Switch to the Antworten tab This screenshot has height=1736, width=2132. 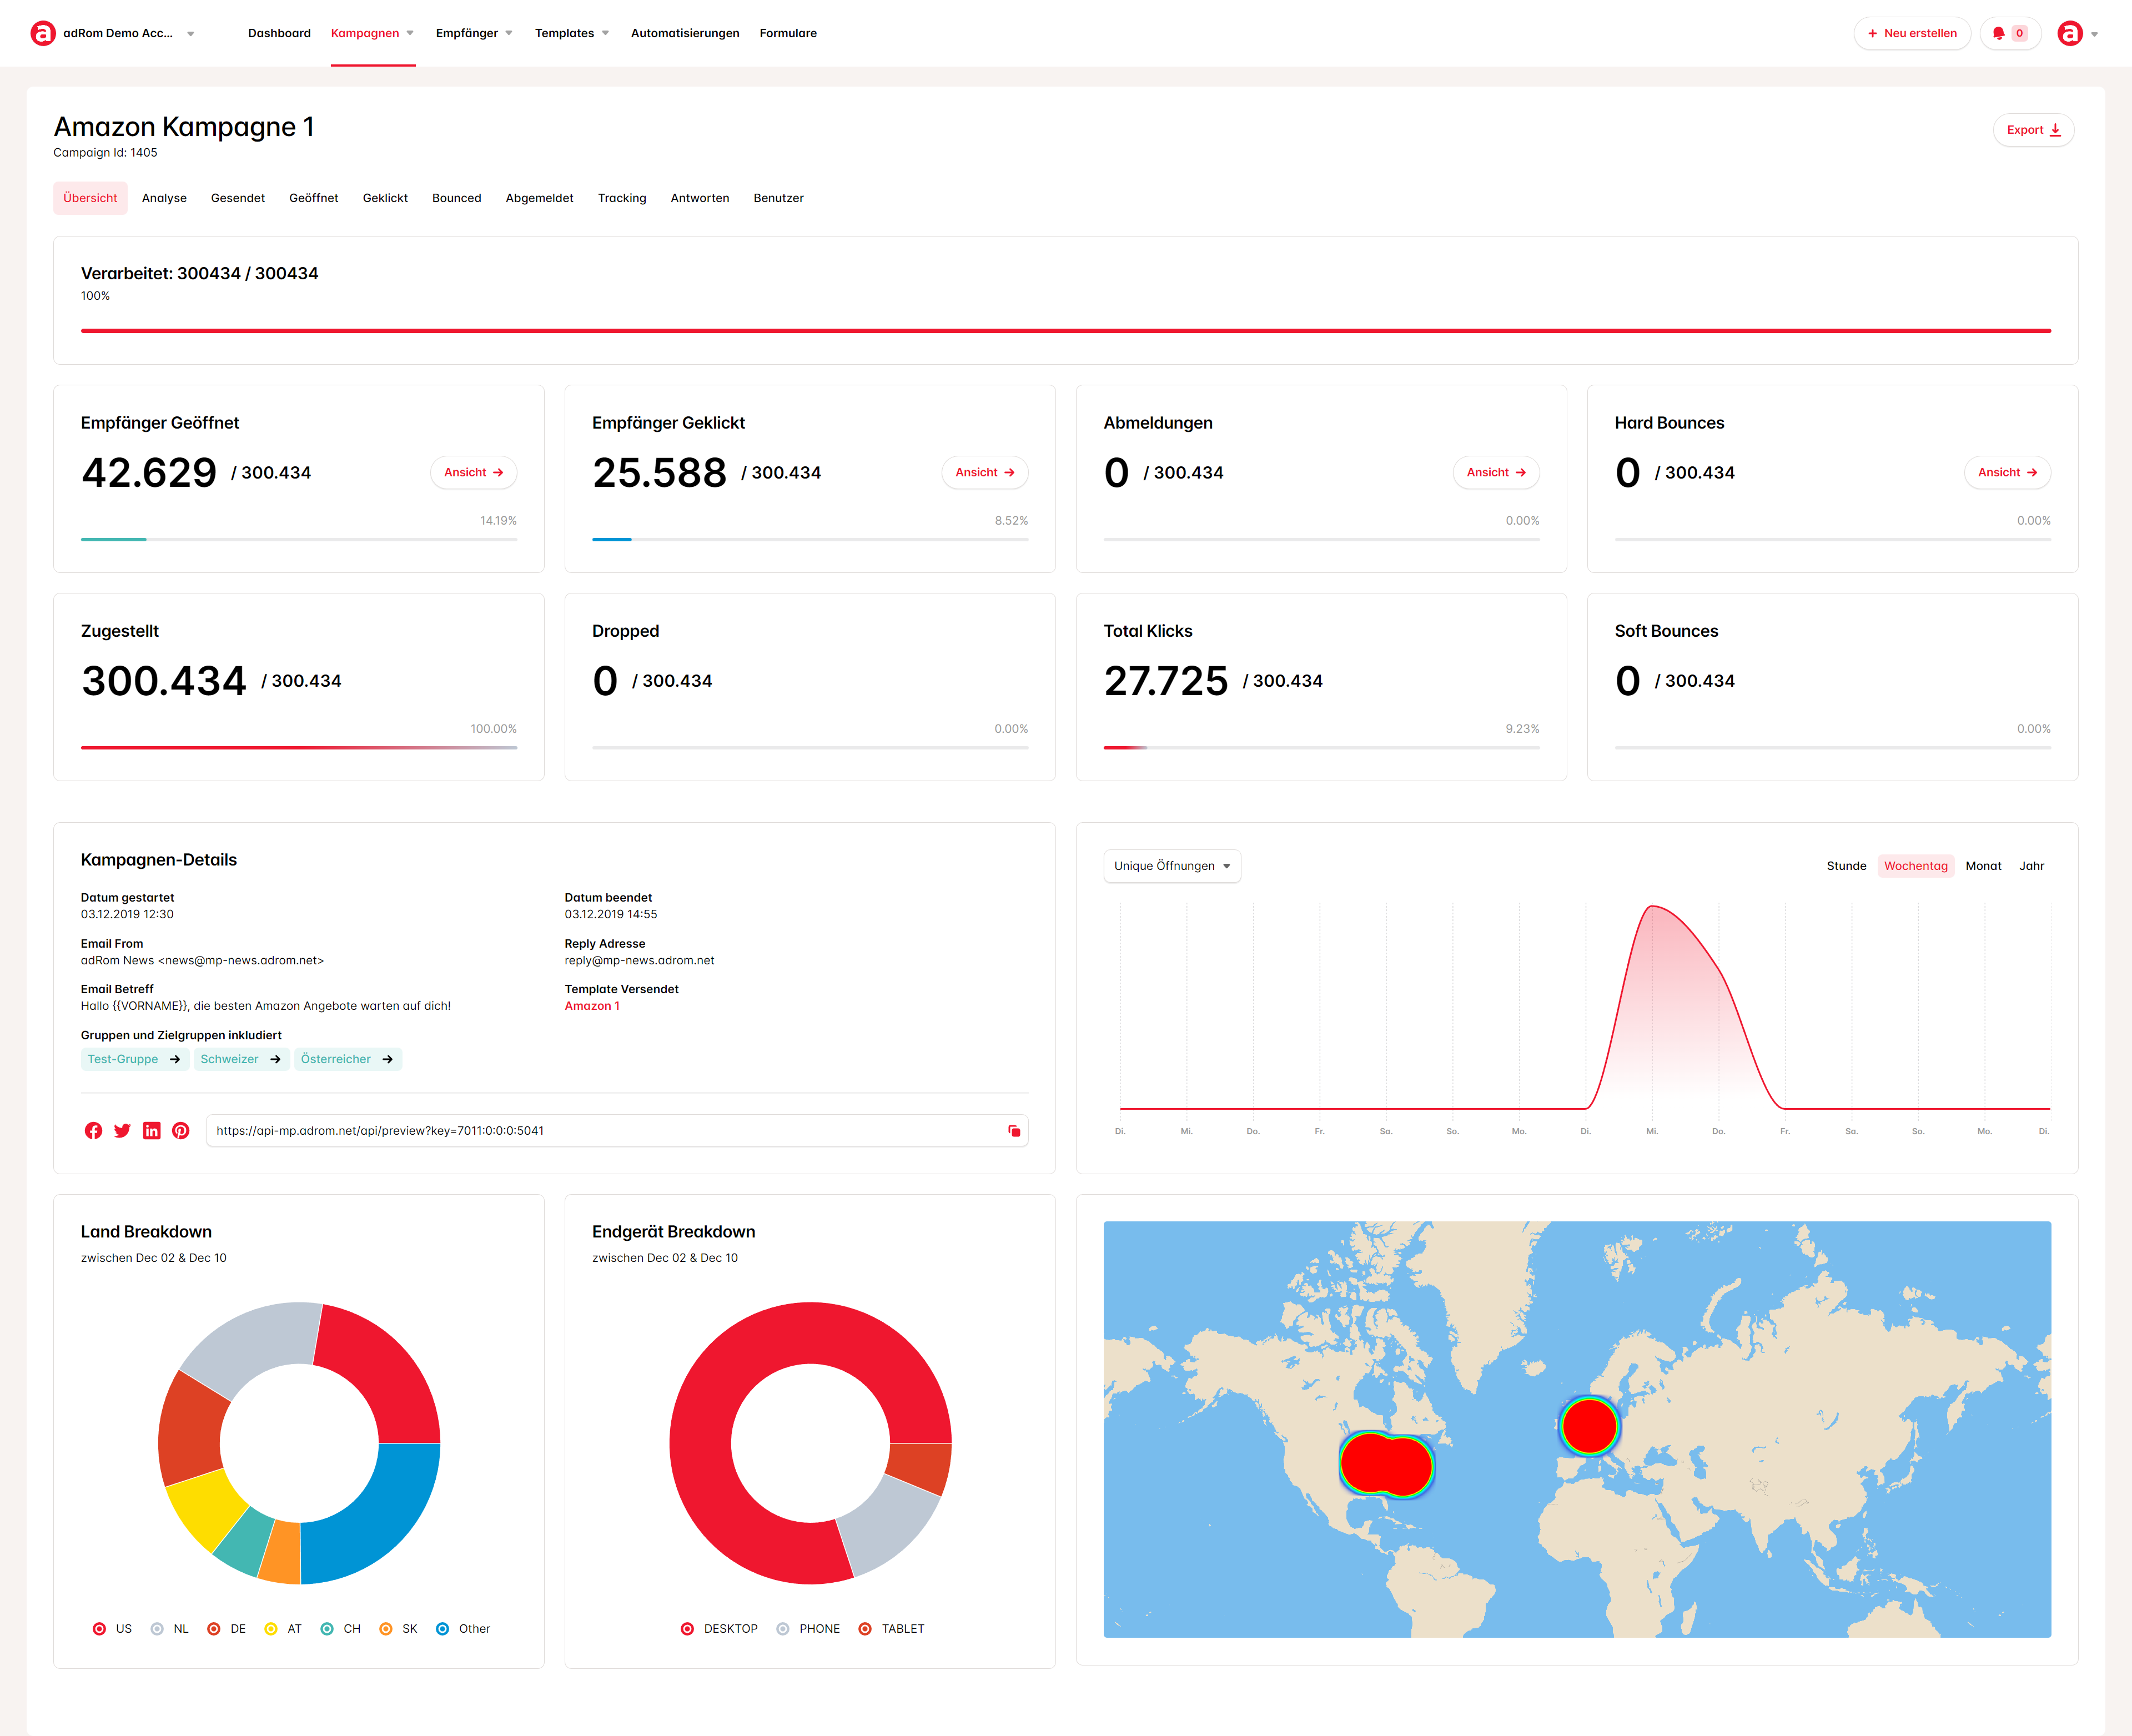700,198
